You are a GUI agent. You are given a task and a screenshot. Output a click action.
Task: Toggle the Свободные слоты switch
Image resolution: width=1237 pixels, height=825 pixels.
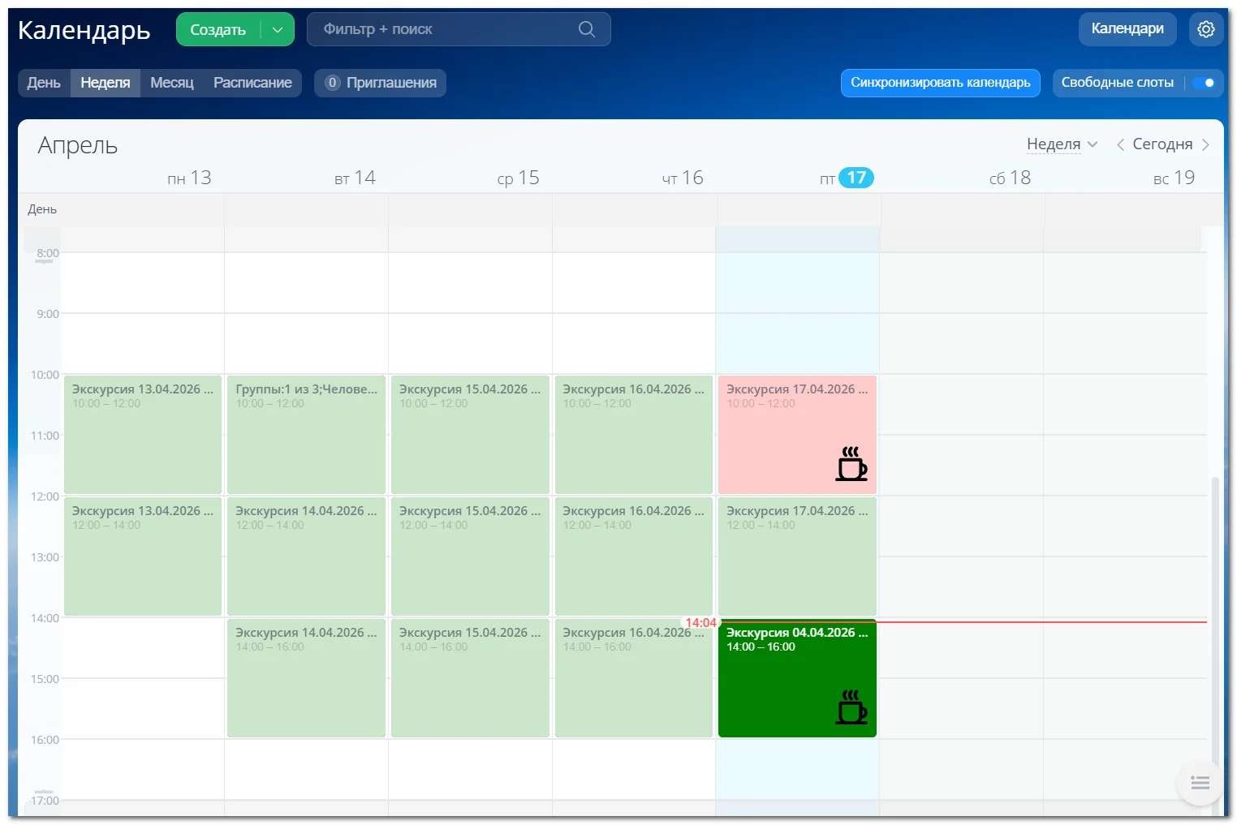click(1204, 83)
